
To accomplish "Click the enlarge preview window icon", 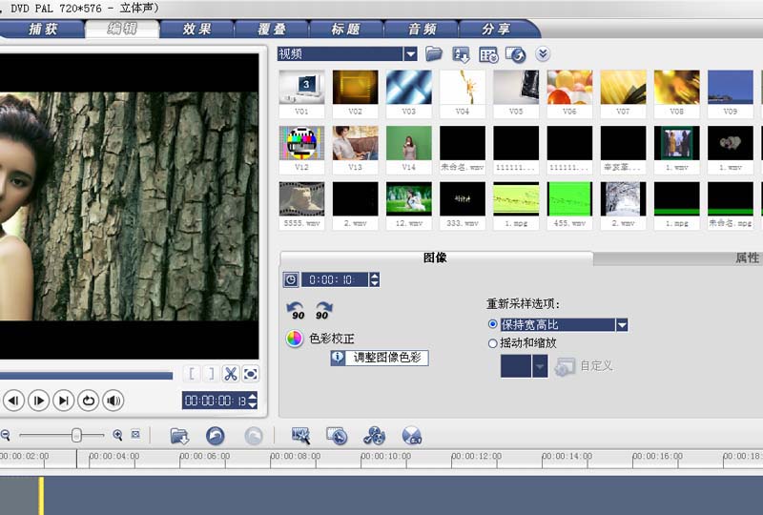I will click(x=251, y=374).
